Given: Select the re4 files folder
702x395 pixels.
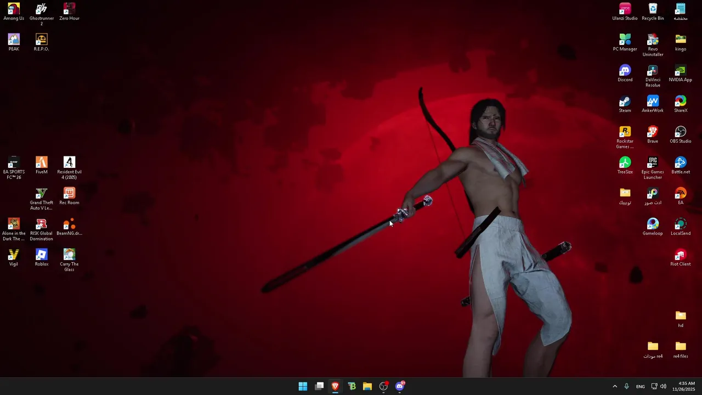Looking at the screenshot, I should 681,350.
